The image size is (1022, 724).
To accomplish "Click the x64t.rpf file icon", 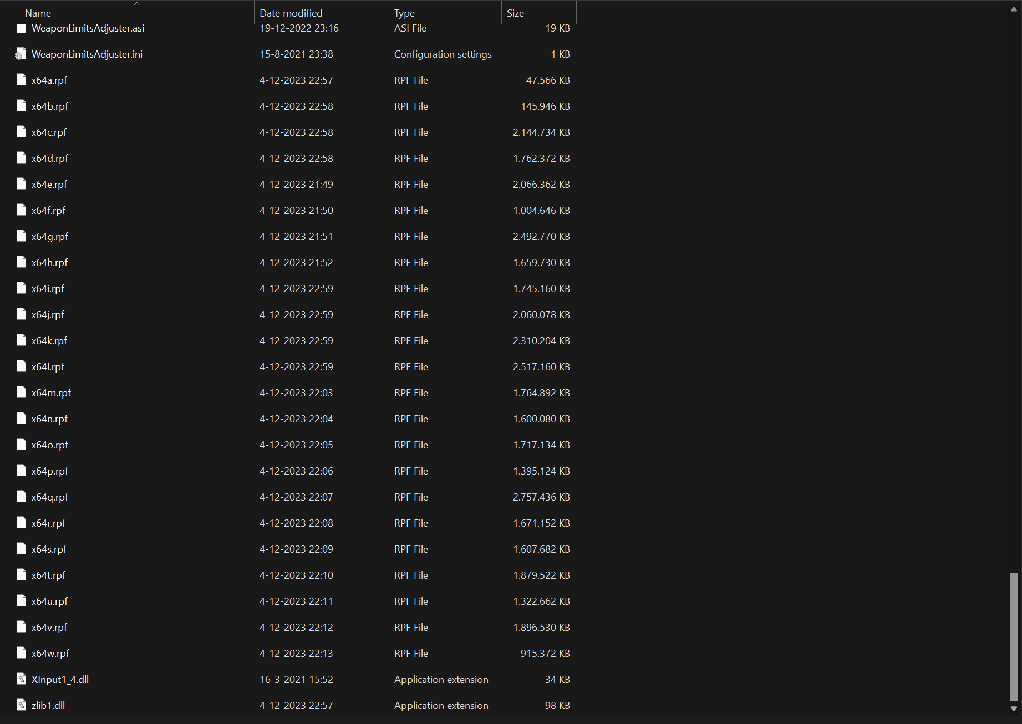I will pyautogui.click(x=21, y=575).
